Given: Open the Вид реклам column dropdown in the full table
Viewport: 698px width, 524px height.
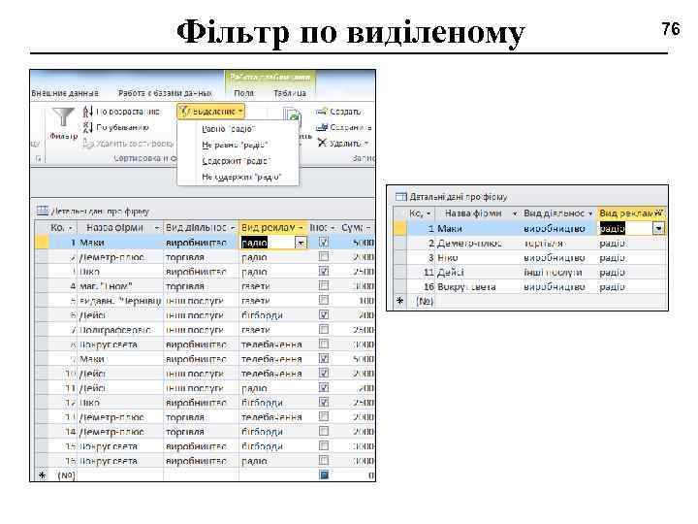Looking at the screenshot, I should click(x=301, y=228).
